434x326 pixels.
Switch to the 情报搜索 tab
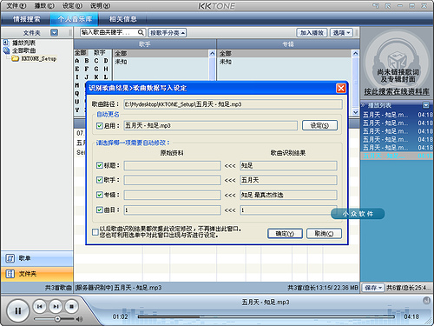tap(26, 19)
